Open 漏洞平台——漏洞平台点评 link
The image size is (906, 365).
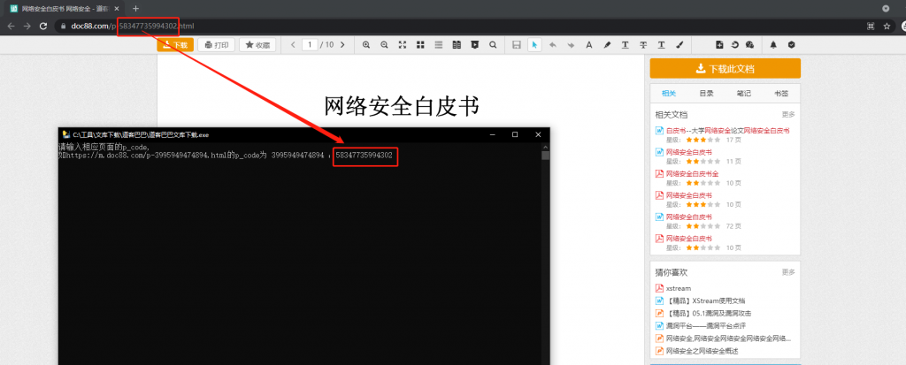pos(705,326)
